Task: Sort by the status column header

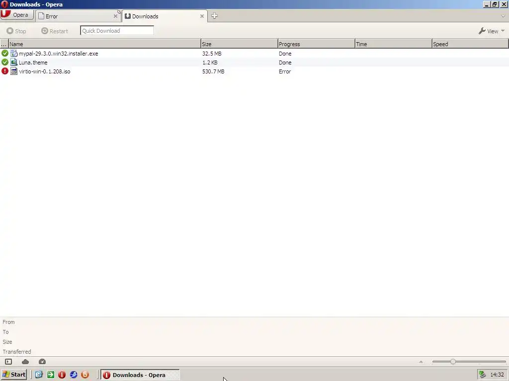Action: [x=4, y=44]
